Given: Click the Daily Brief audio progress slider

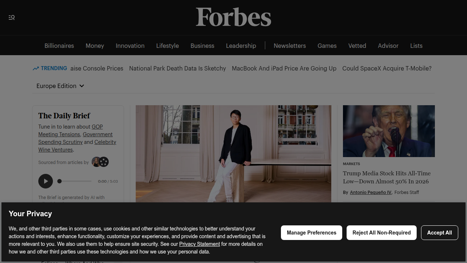Looking at the screenshot, I should (75, 181).
